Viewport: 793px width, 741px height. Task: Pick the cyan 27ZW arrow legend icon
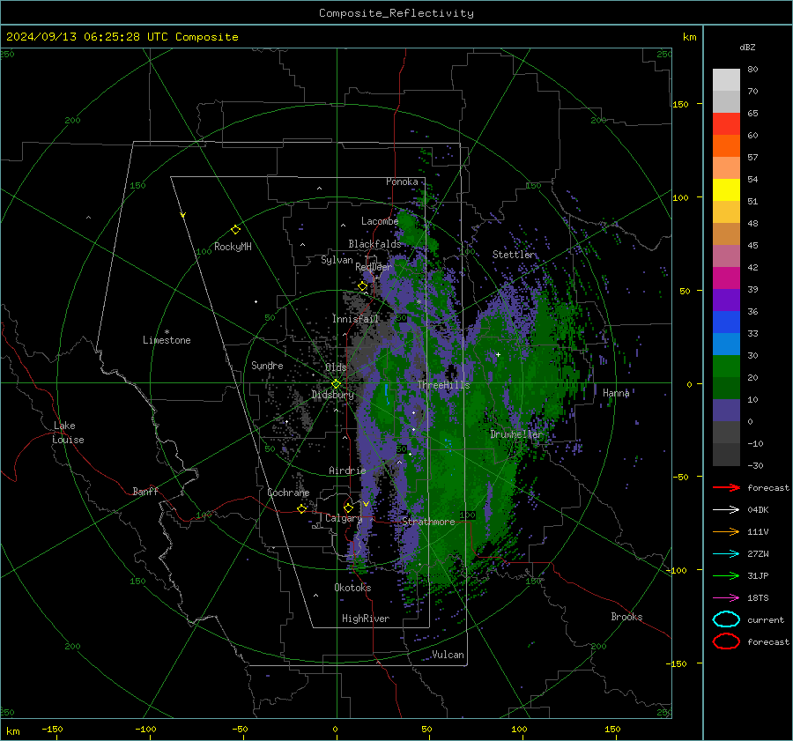(x=726, y=554)
